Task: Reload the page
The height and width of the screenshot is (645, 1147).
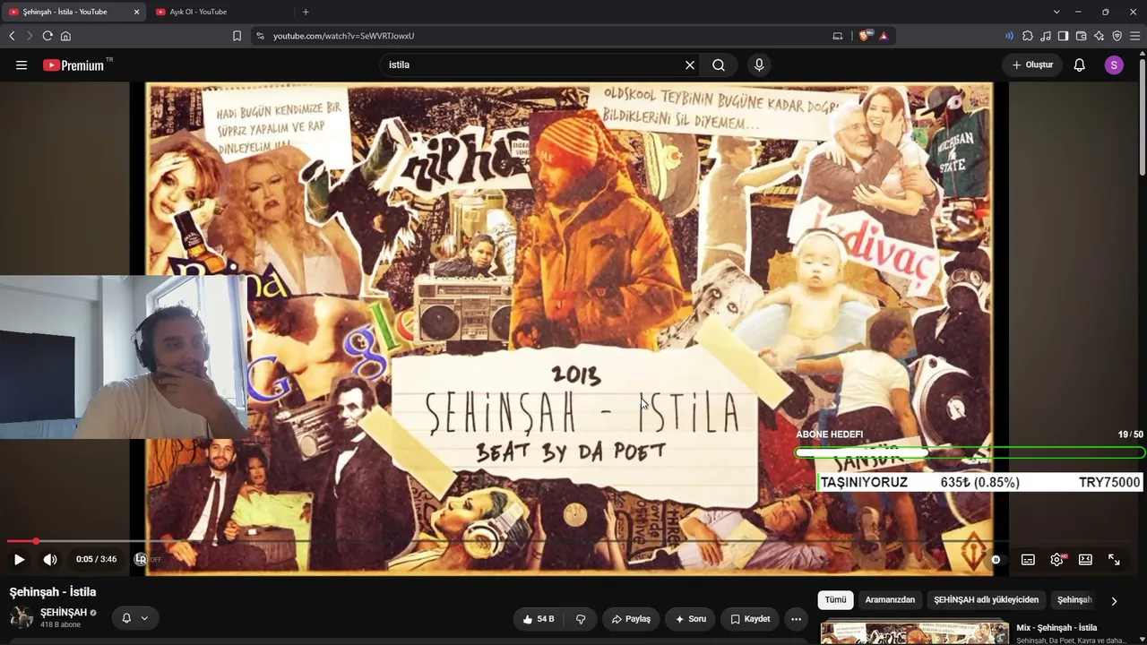Action: pos(47,36)
